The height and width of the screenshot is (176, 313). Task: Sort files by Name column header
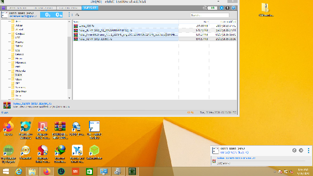pyautogui.click(x=126, y=22)
